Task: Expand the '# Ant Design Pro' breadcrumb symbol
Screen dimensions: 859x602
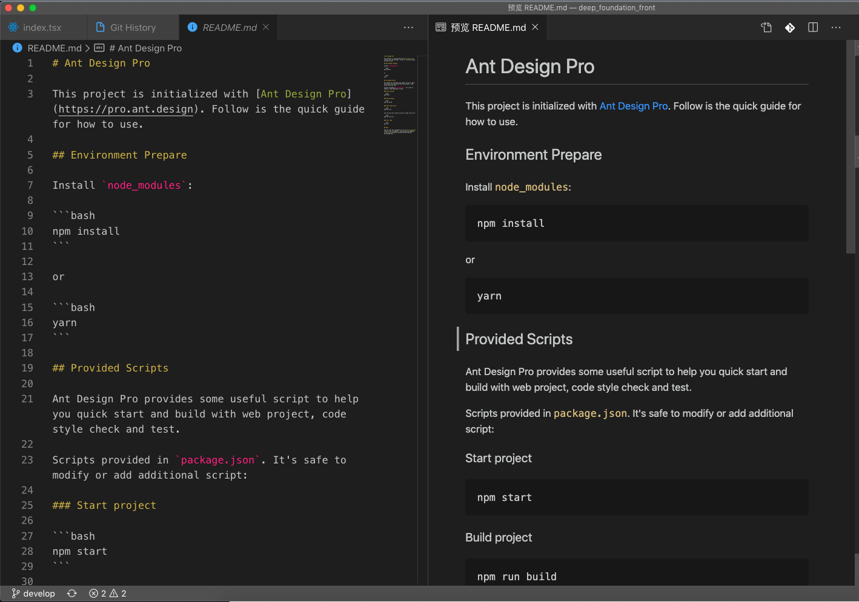Action: [144, 48]
